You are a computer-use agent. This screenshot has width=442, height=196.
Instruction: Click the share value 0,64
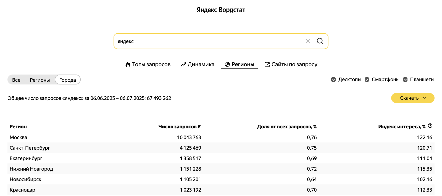tap(312, 179)
